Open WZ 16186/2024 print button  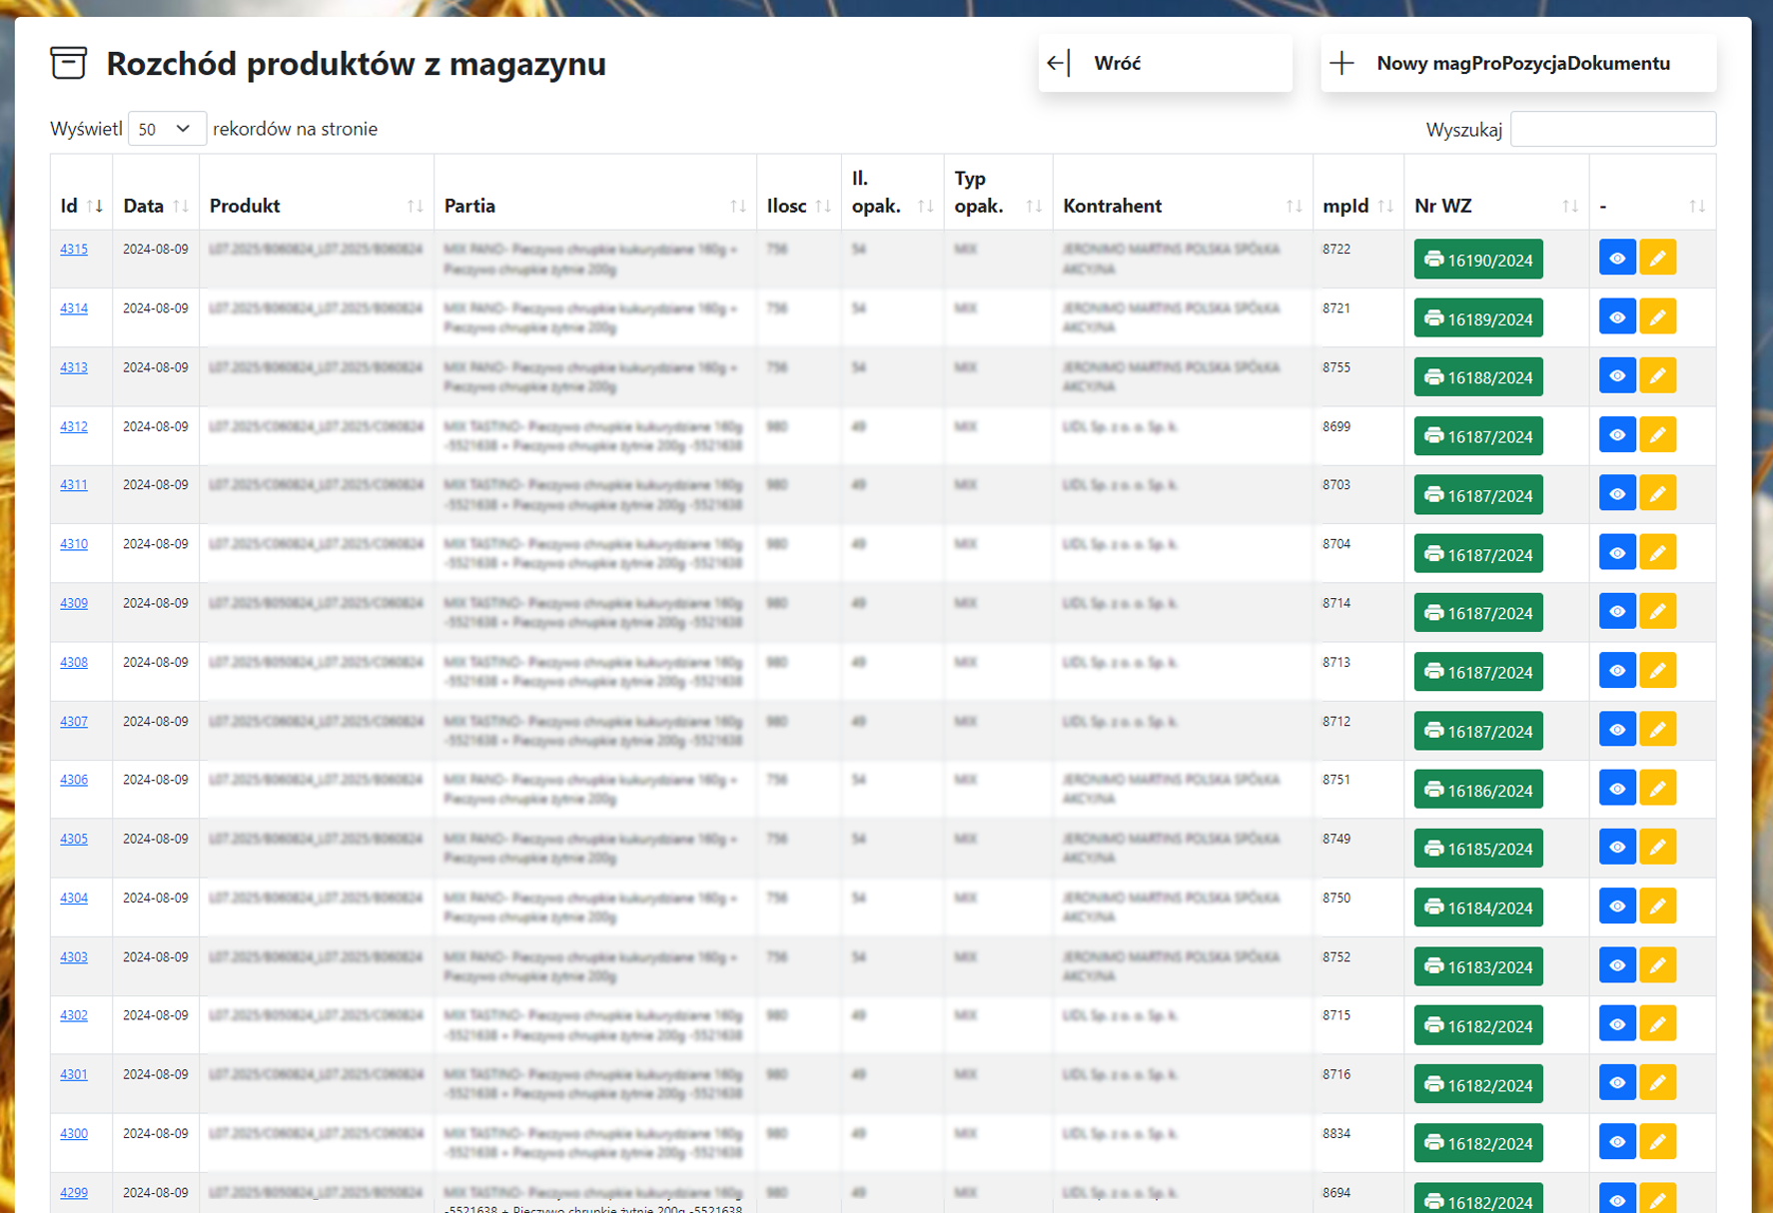tap(1477, 790)
